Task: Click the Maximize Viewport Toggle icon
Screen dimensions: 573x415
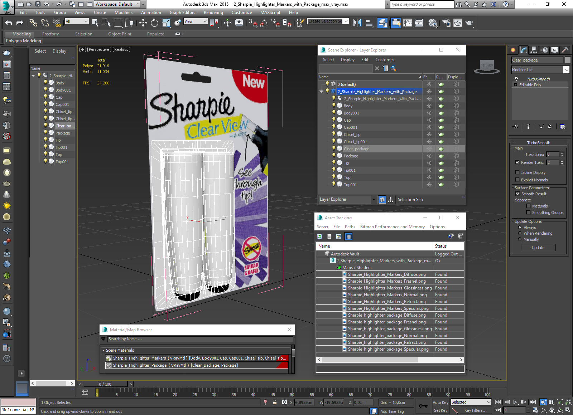Action: tap(568, 410)
